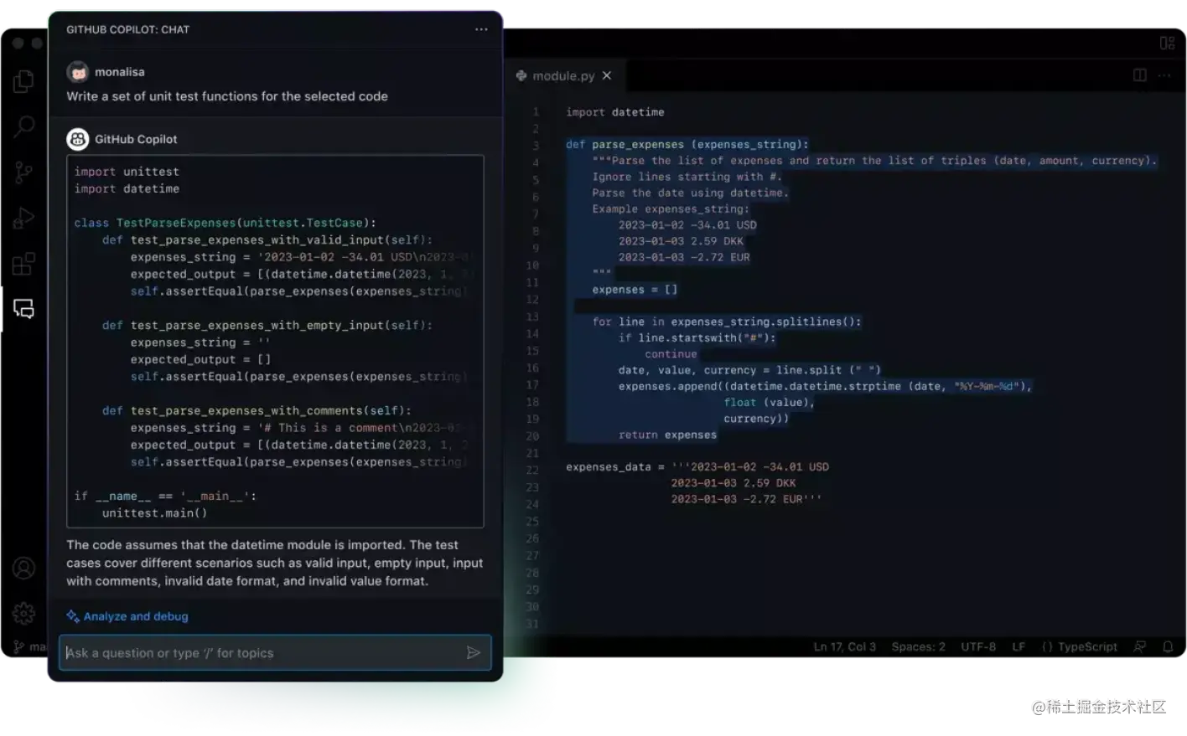1187x736 pixels.
Task: Open Run and Debug view
Action: point(23,219)
